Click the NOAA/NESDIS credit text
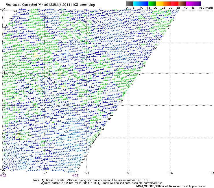Image resolution: width=214 pixels, height=188 pixels. pos(170,186)
